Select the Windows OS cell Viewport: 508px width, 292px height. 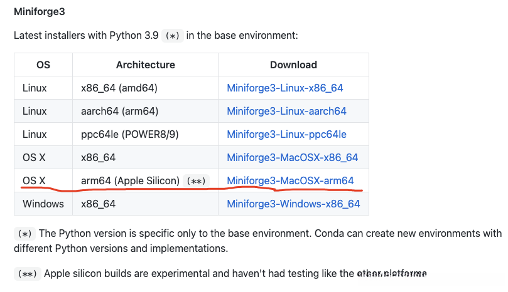pyautogui.click(x=43, y=204)
